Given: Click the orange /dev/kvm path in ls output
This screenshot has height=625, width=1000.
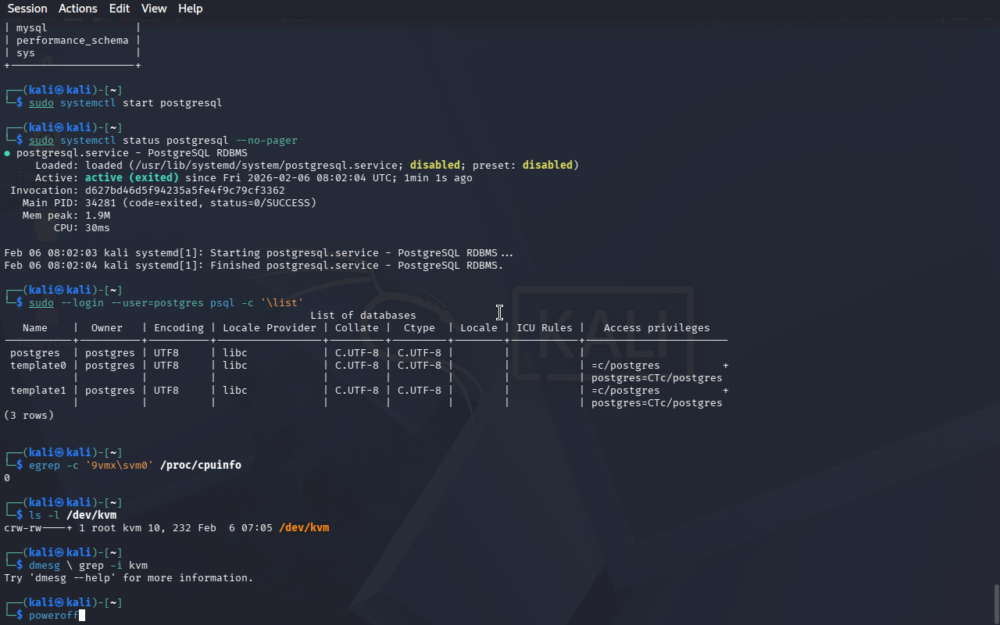Looking at the screenshot, I should coord(304,528).
